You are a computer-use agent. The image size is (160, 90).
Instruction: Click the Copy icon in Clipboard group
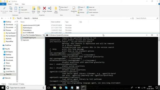[x=11, y=8]
